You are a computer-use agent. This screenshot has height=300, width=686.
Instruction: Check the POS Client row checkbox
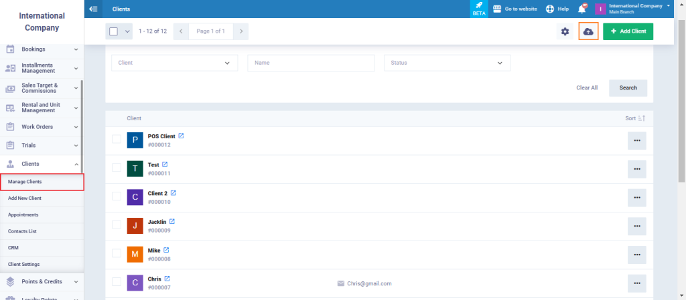(117, 139)
